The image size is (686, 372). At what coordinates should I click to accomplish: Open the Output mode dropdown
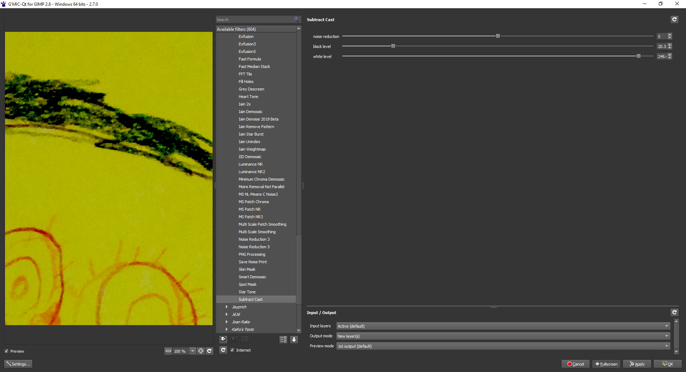tap(503, 336)
